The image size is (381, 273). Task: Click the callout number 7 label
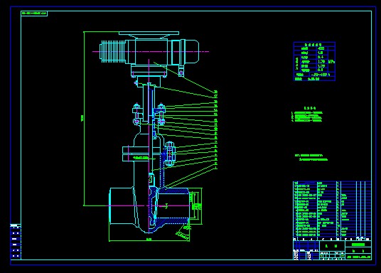(216, 142)
